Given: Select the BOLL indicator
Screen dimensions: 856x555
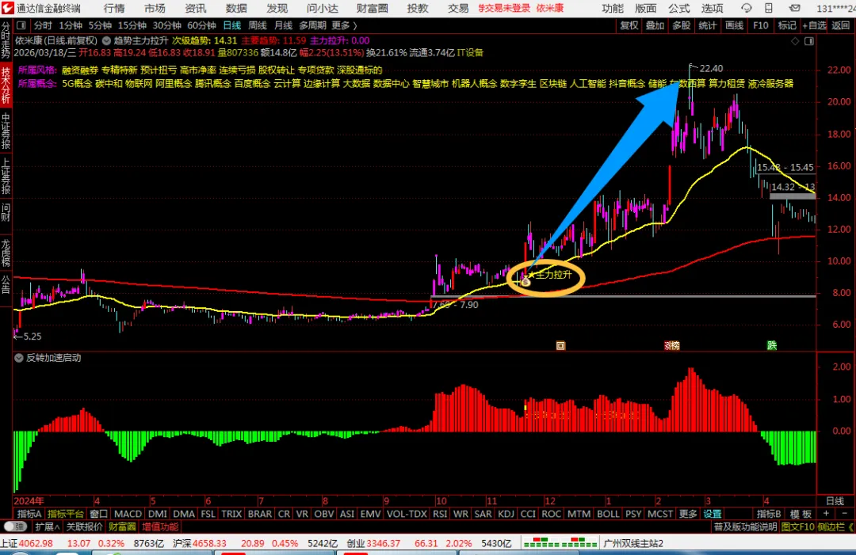Looking at the screenshot, I should [608, 514].
